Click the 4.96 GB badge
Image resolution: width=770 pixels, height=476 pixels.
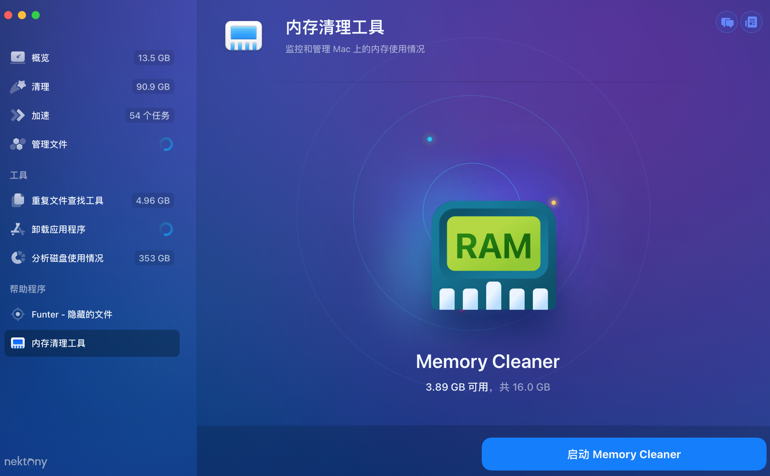point(153,200)
